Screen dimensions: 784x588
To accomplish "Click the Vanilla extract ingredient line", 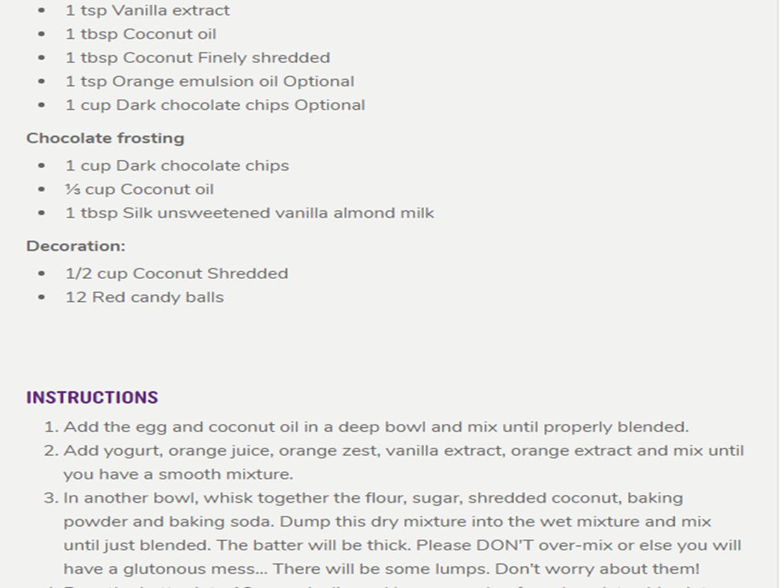I will pos(148,11).
